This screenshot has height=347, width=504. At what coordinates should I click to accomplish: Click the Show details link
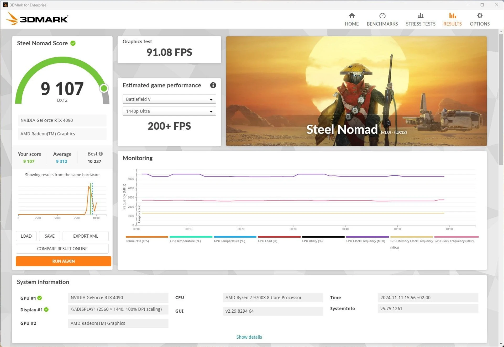249,337
